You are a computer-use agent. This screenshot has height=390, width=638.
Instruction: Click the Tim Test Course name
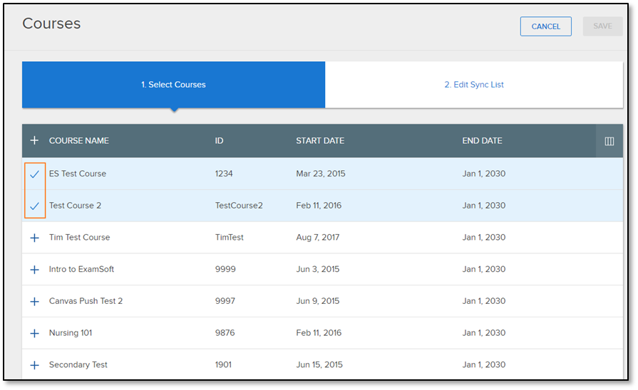[79, 237]
